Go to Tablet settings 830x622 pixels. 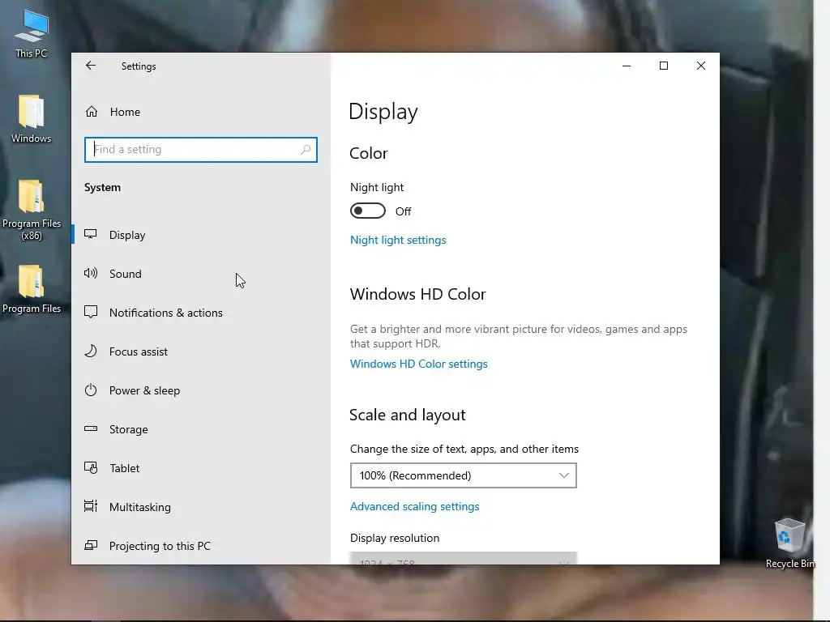click(x=201, y=468)
